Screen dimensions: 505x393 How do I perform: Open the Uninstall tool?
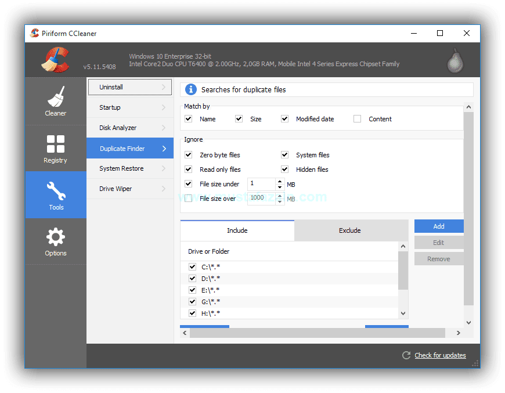coord(130,87)
